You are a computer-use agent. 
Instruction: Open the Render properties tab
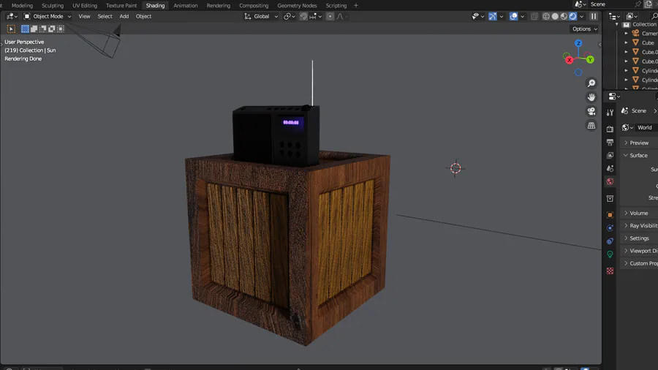[x=610, y=129]
